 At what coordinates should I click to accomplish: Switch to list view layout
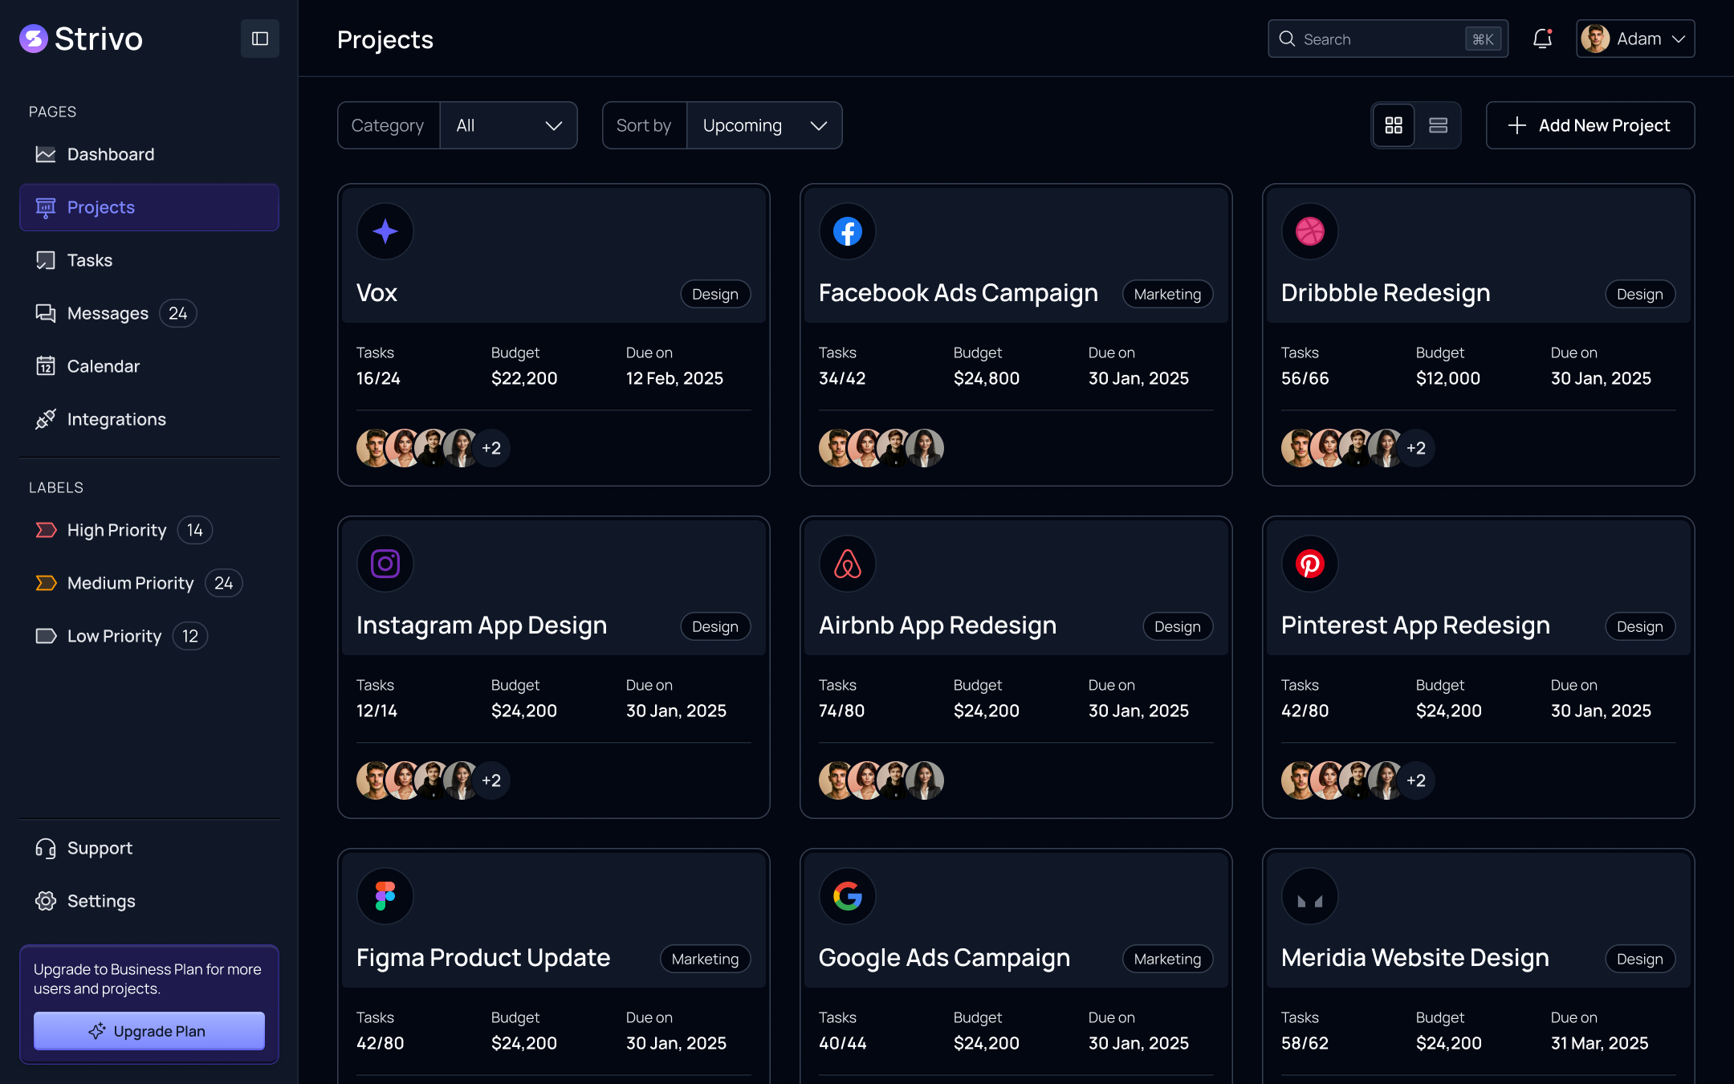pyautogui.click(x=1438, y=125)
